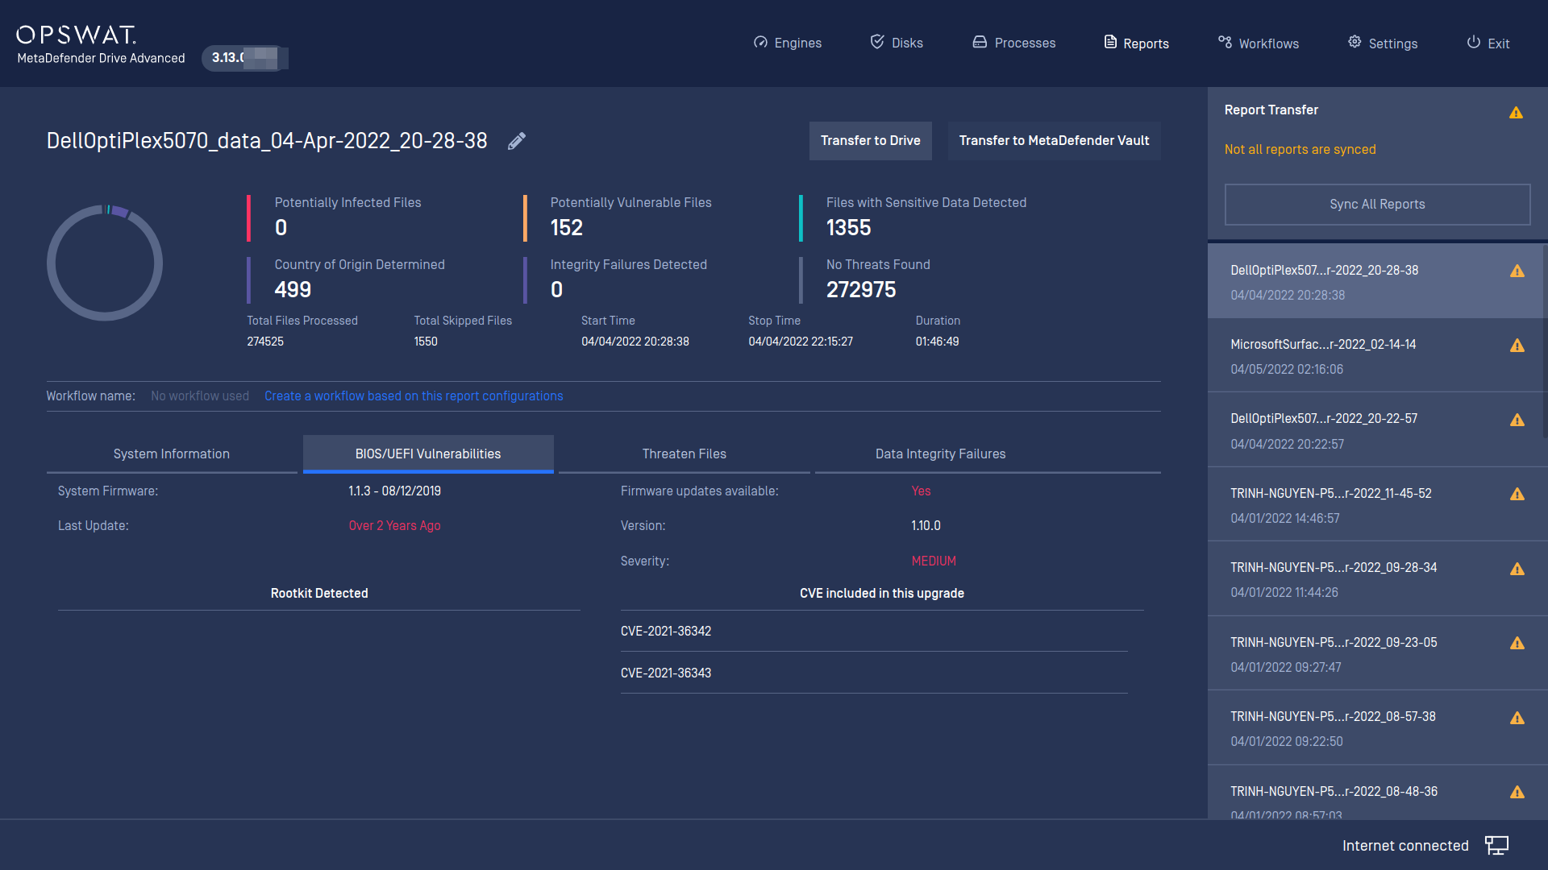
Task: Select TRINH-NGUYEN-P5...r-2022_08-48-36 report
Action: (1375, 793)
